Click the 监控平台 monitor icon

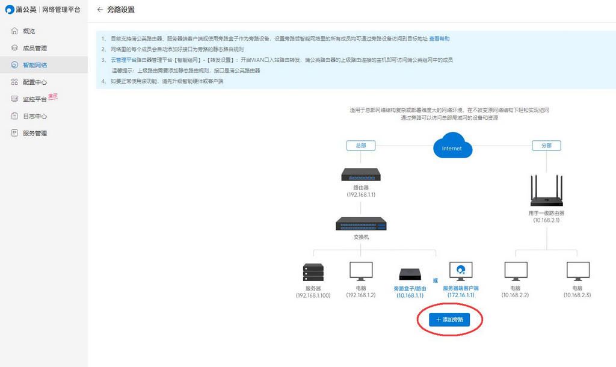tap(14, 99)
